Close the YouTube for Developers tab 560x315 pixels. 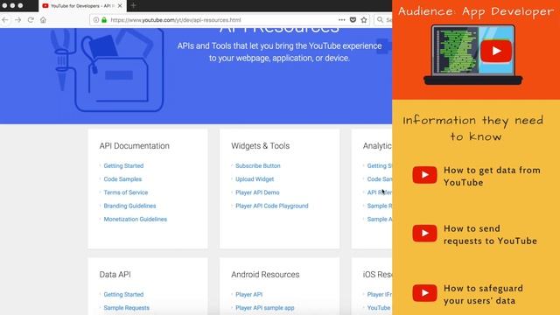[x=120, y=6]
